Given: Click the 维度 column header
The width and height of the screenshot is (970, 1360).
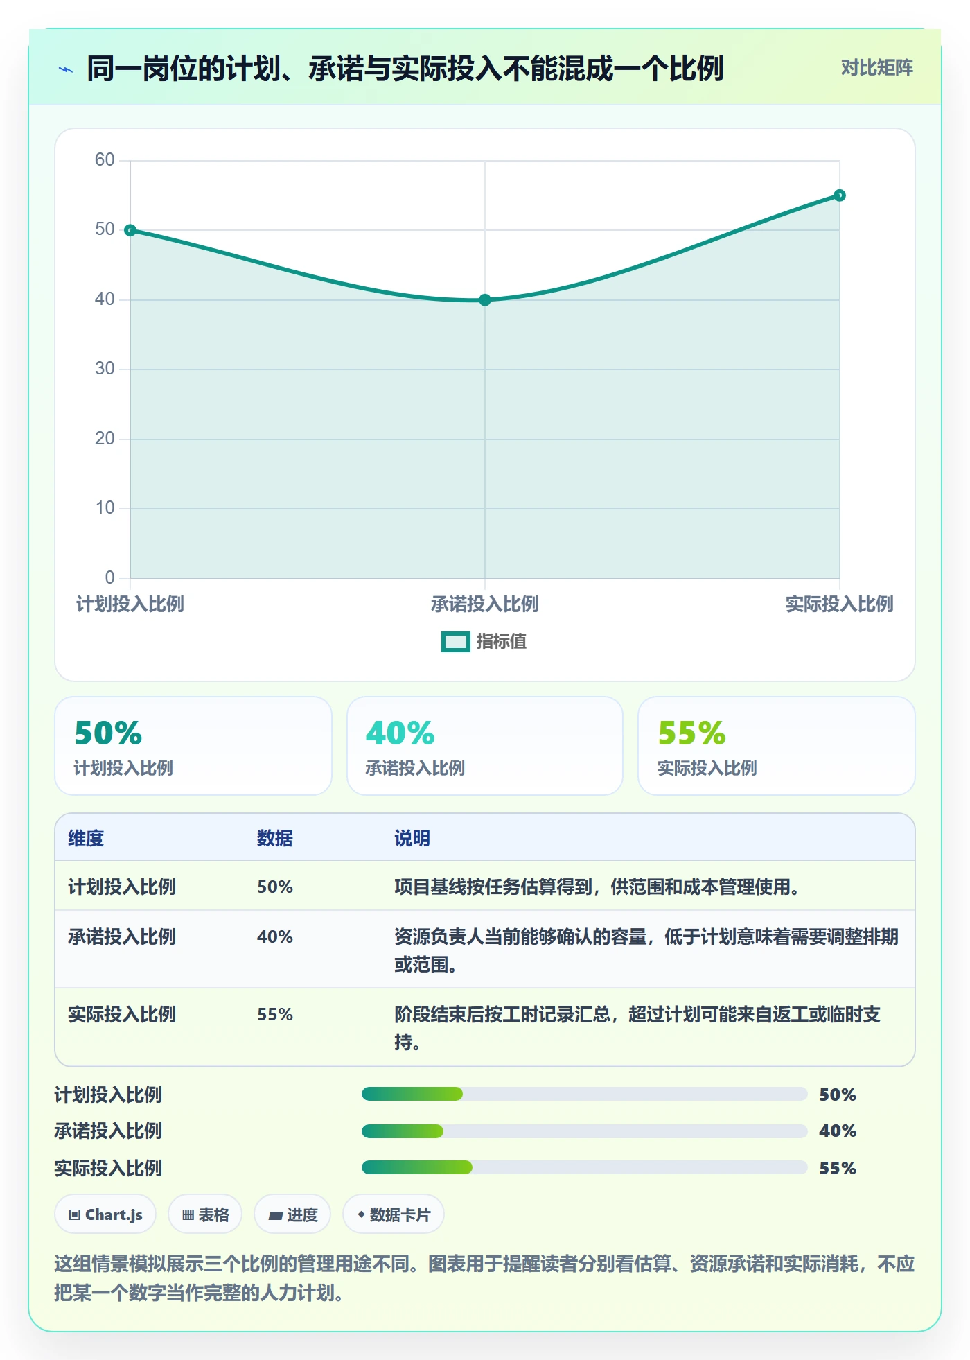Looking at the screenshot, I should (86, 838).
